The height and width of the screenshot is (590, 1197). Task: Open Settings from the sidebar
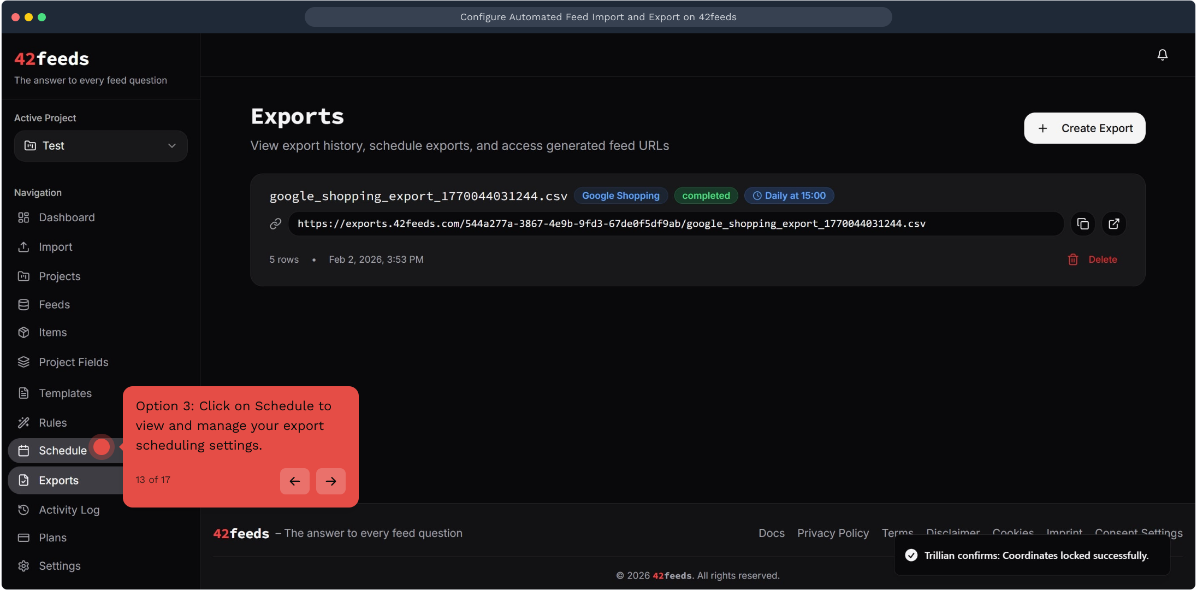[60, 566]
